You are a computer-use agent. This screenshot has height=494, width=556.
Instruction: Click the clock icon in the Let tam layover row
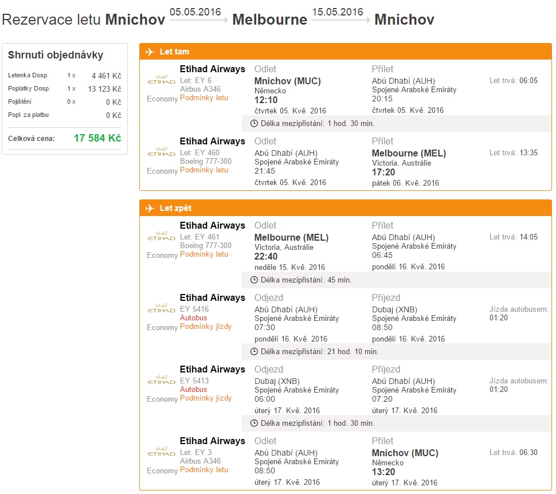tap(254, 123)
